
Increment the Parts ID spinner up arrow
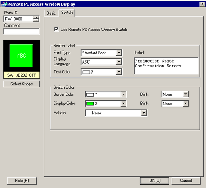point(36,17)
